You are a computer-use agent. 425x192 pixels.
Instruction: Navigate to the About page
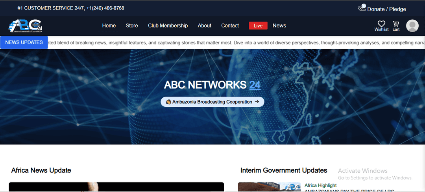tap(204, 26)
